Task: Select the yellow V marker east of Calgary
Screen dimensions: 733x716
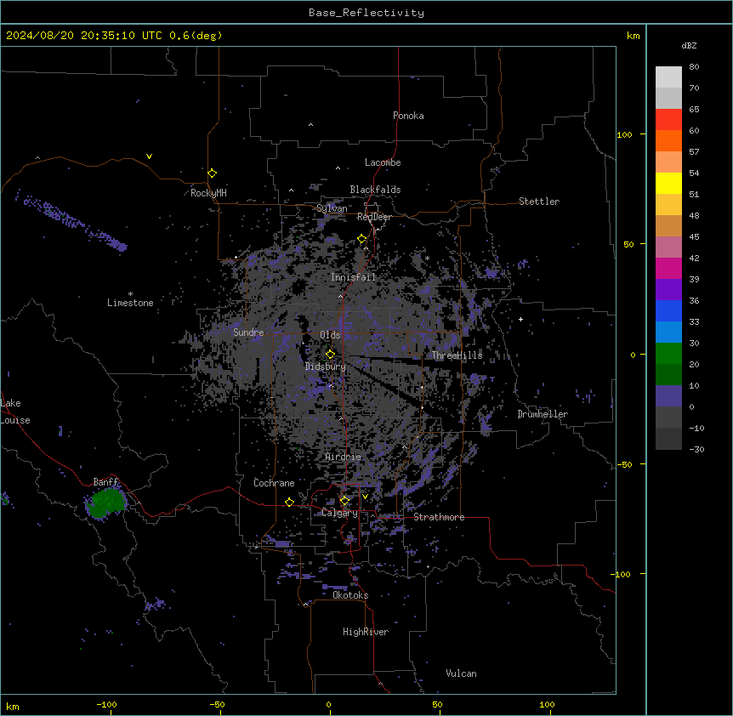Action: click(x=365, y=497)
